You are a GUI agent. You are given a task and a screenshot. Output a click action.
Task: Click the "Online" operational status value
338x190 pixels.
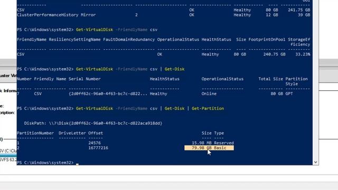(x=209, y=94)
